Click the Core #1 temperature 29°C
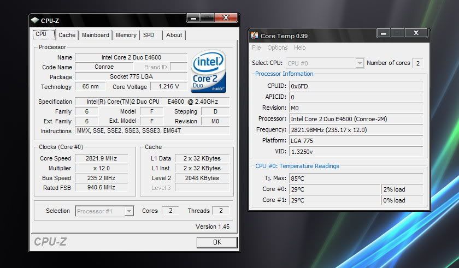 click(x=334, y=200)
